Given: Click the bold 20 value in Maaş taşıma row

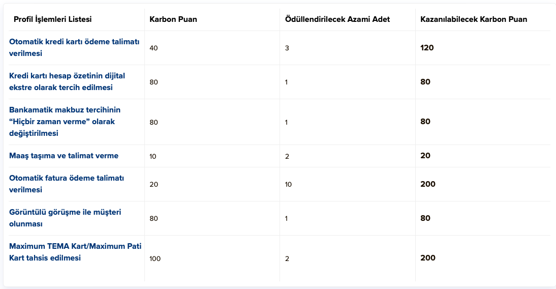Looking at the screenshot, I should [x=425, y=156].
